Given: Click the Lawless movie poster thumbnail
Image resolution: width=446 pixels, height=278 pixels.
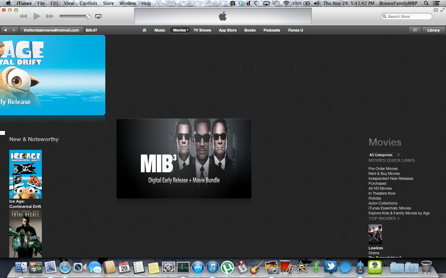Looking at the screenshot, I should pyautogui.click(x=375, y=234).
